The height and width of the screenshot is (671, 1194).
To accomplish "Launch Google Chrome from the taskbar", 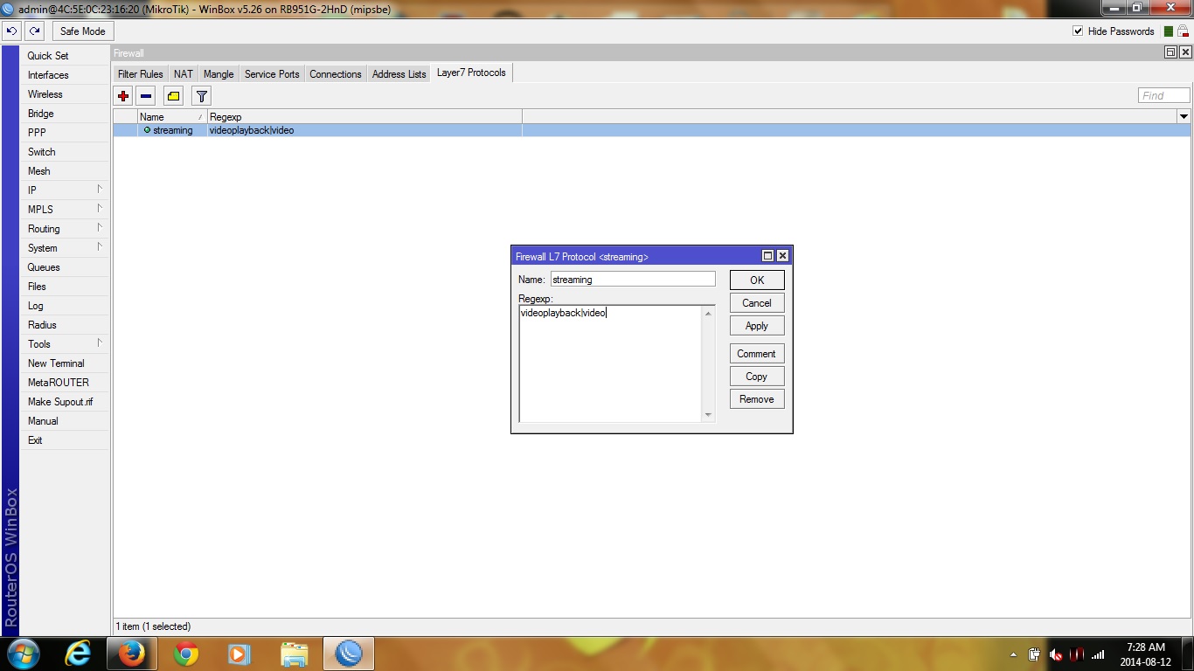I will (185, 654).
